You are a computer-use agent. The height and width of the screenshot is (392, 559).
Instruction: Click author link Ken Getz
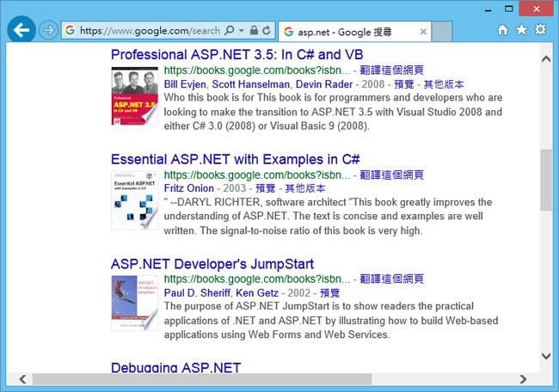click(257, 293)
